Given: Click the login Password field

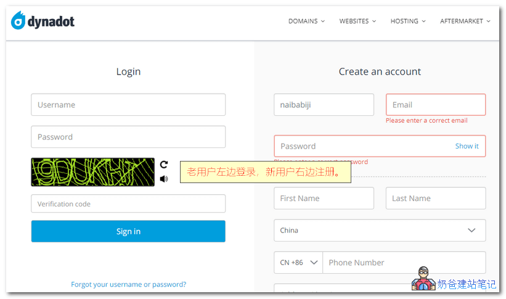Looking at the screenshot, I should pos(128,137).
